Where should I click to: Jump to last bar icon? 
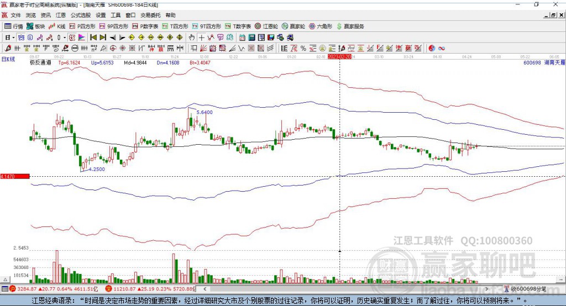[x=103, y=38]
